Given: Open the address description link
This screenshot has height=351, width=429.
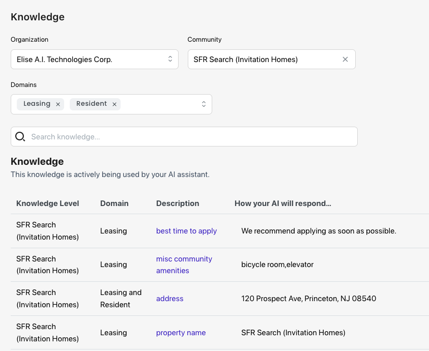Looking at the screenshot, I should [x=169, y=299].
